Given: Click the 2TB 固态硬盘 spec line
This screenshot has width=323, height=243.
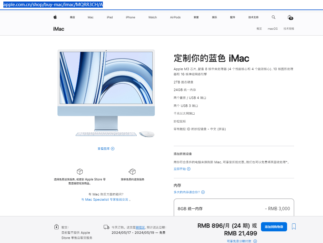Looking at the screenshot, I should (183, 82).
